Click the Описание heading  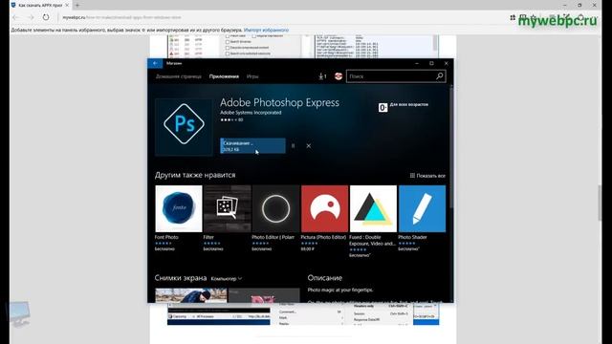[325, 278]
